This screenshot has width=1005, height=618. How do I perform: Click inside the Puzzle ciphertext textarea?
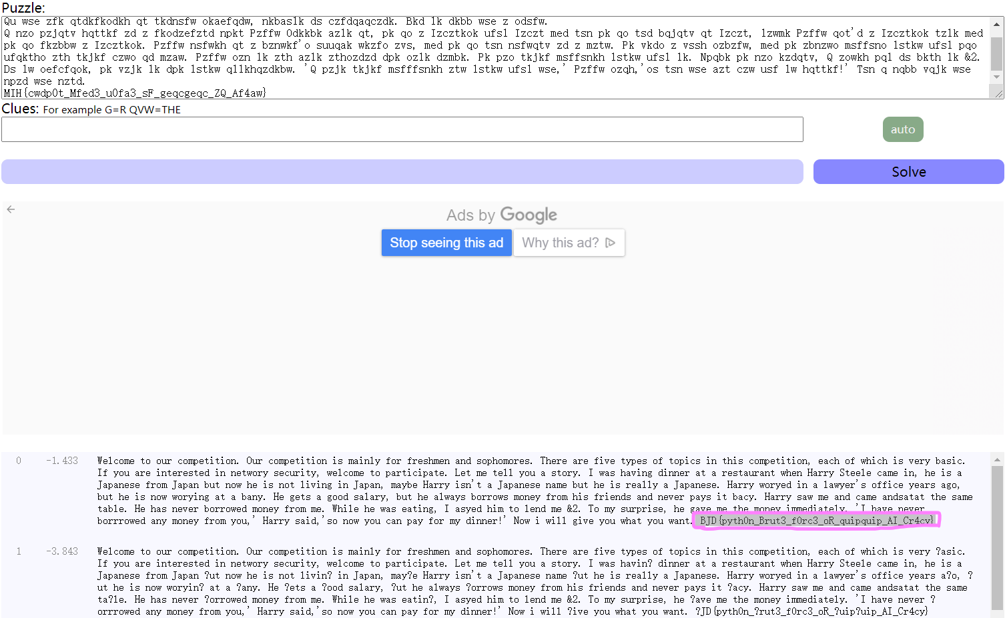pyautogui.click(x=496, y=57)
